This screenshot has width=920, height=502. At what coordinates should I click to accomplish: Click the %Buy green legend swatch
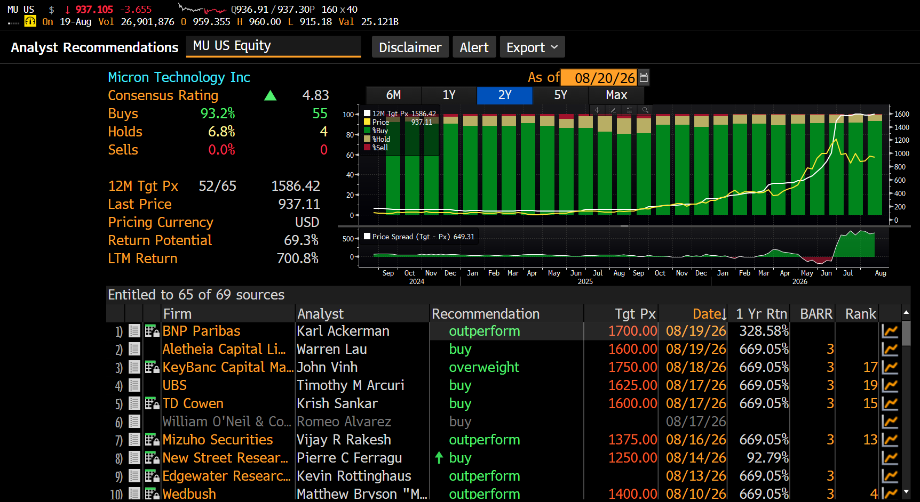coord(367,131)
